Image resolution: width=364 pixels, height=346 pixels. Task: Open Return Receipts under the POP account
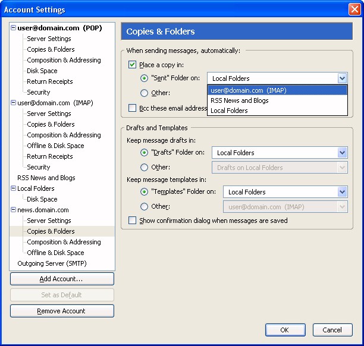(50, 81)
